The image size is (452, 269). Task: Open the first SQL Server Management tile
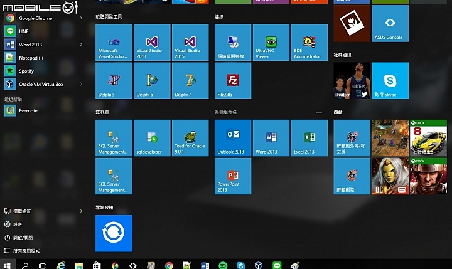[x=114, y=138]
